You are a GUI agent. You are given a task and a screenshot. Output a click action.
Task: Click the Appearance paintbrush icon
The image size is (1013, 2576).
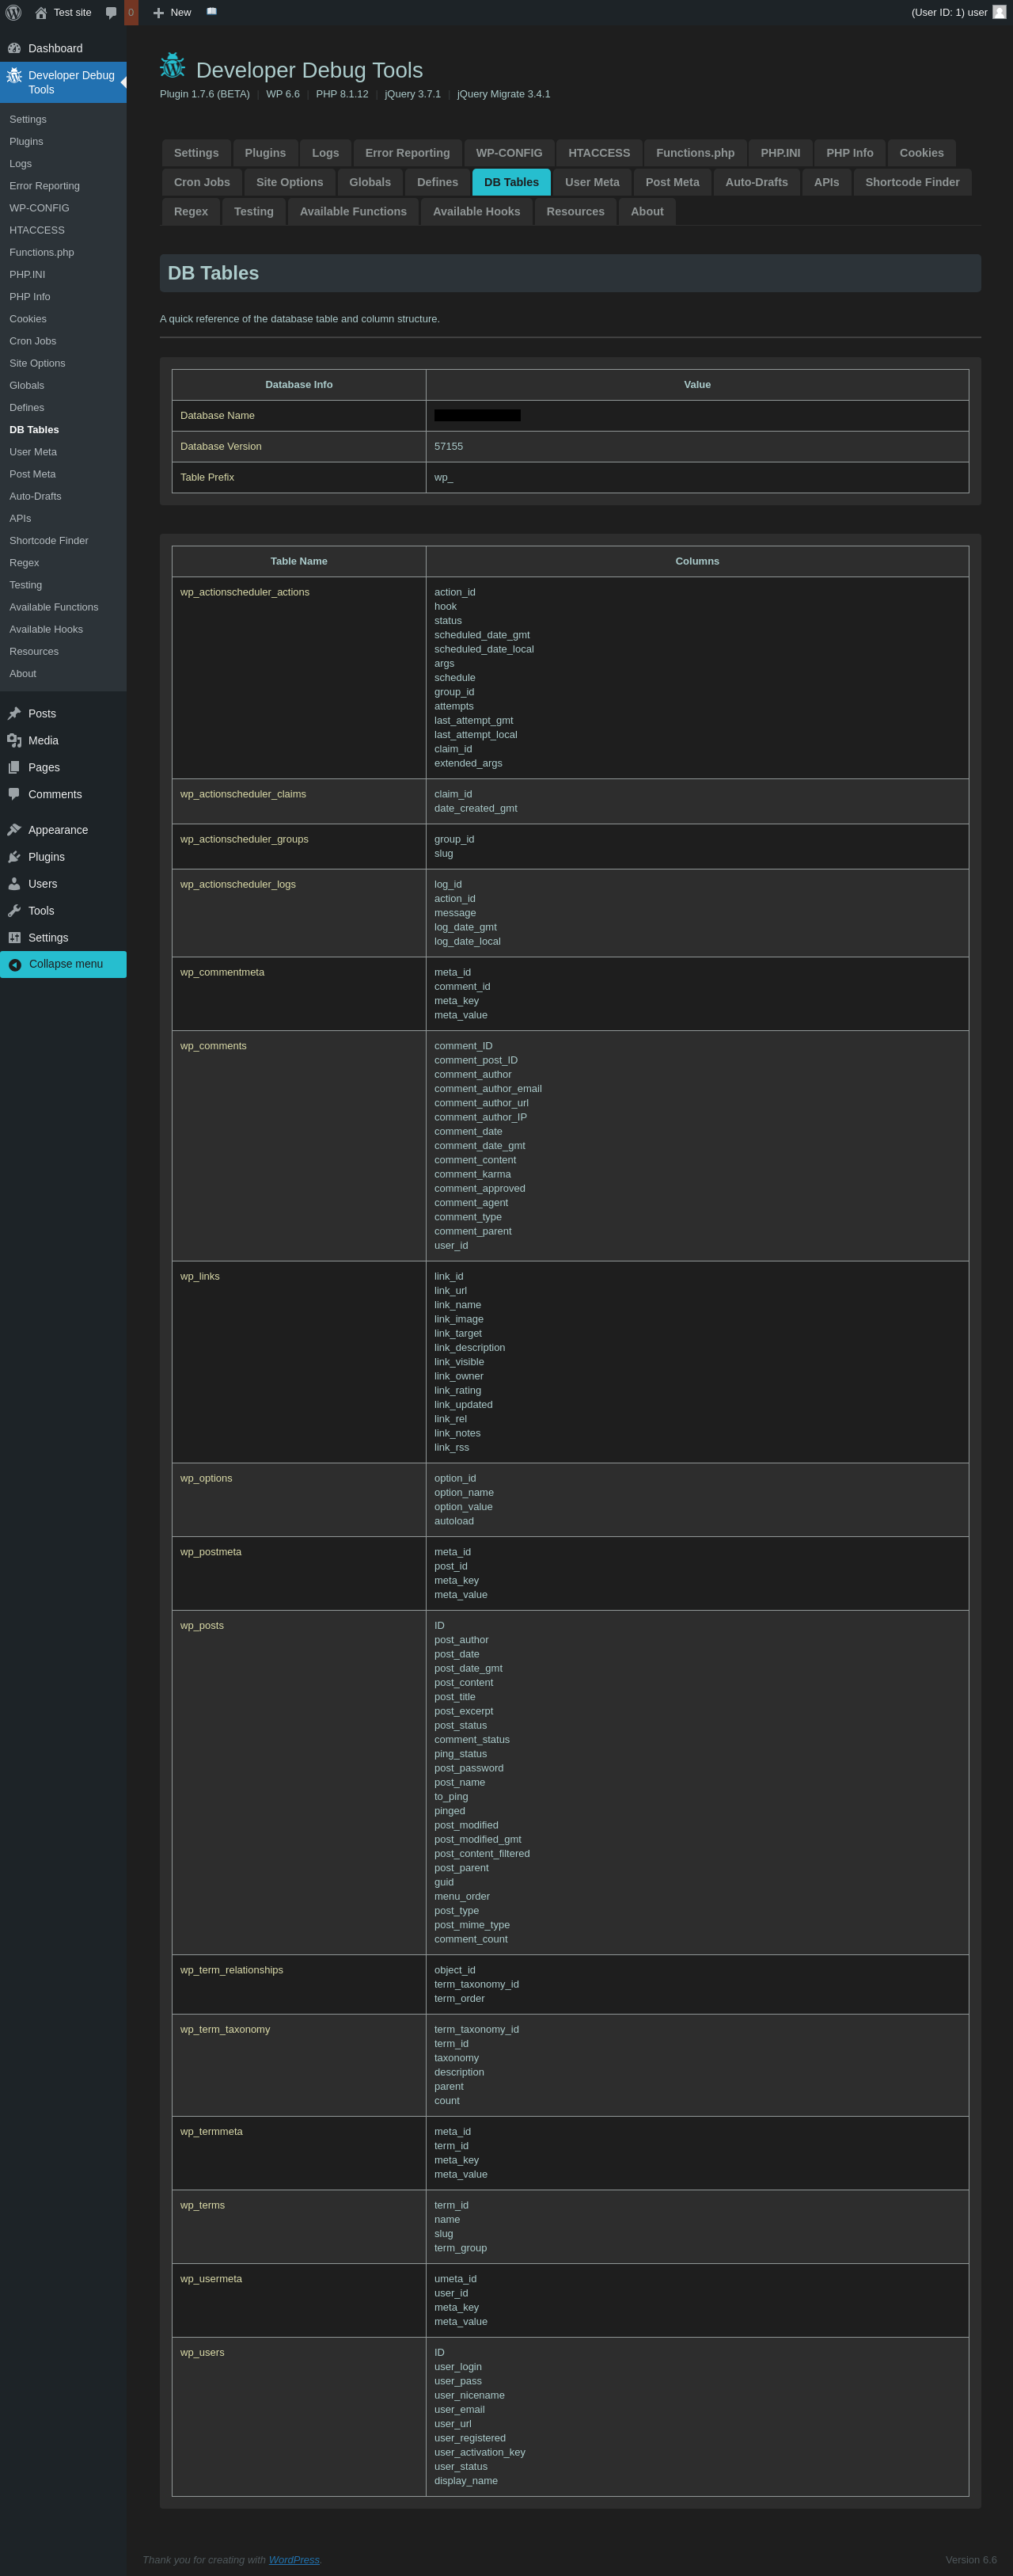(14, 830)
